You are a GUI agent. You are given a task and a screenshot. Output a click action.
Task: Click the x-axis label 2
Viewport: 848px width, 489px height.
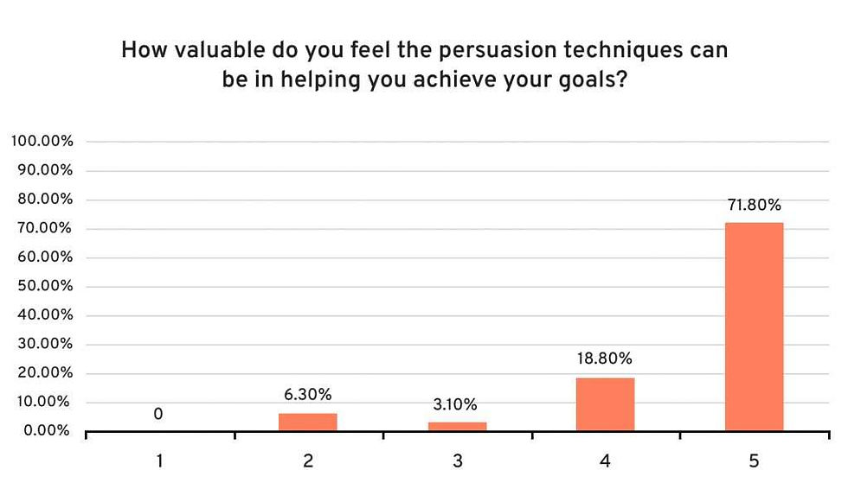[x=308, y=461]
